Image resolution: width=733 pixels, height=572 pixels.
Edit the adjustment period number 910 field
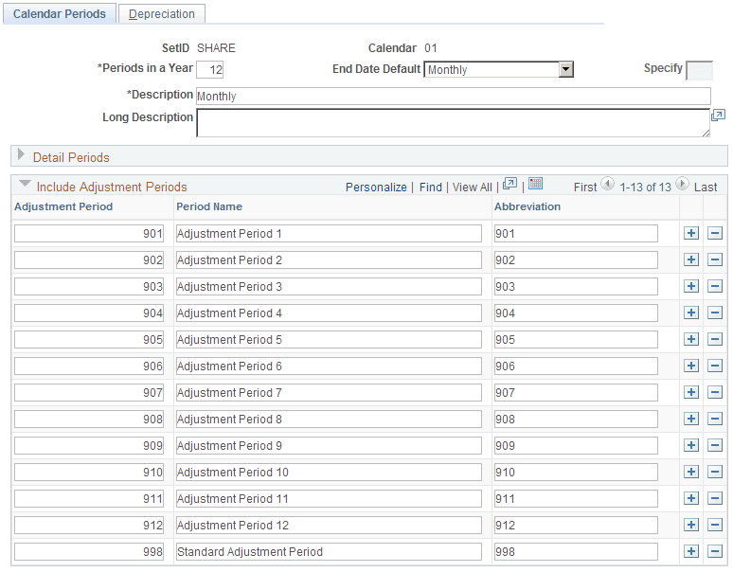tap(89, 472)
